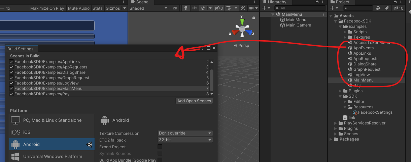
Task: Uncheck FacebookSDK/Examples/DialogShare scene
Action: click(x=12, y=72)
